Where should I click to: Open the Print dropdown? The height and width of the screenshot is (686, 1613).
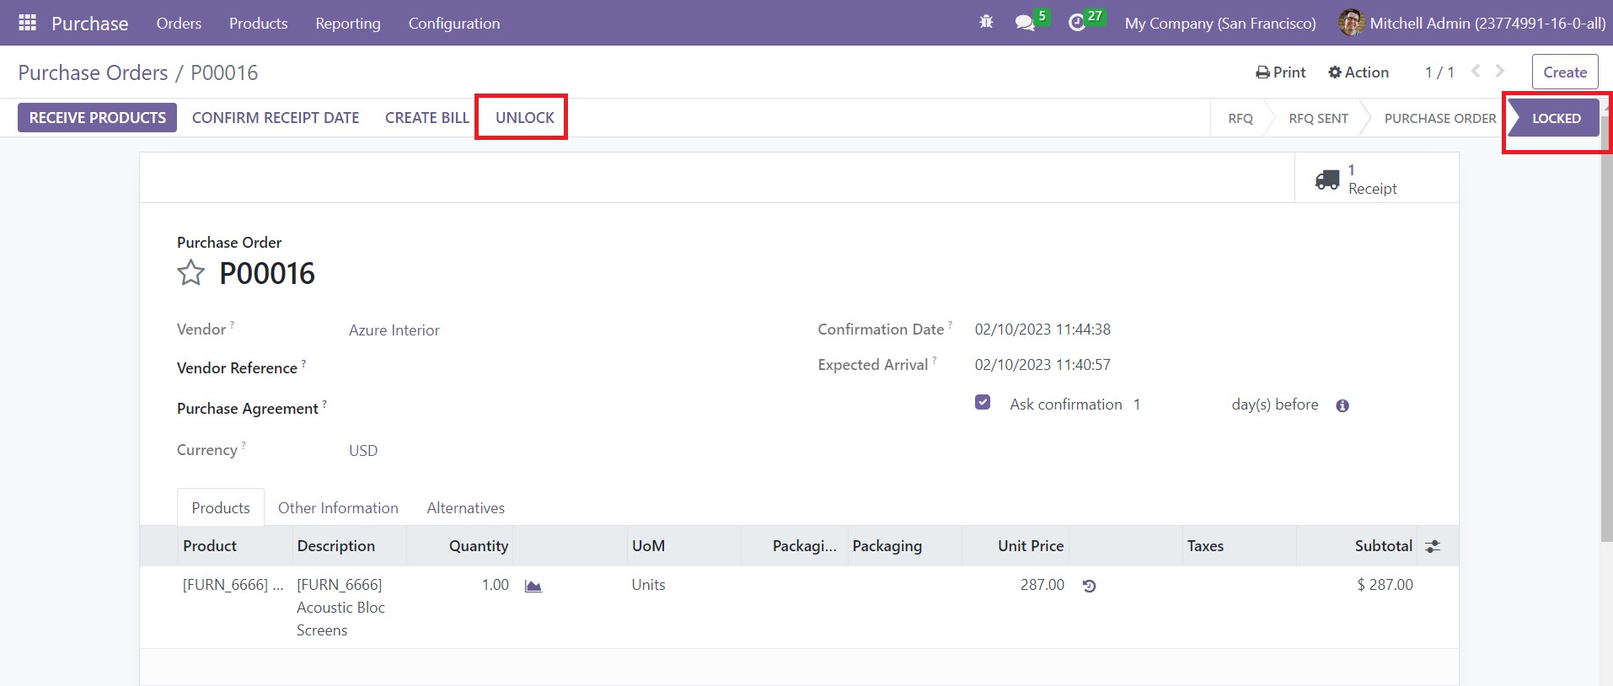(1280, 72)
